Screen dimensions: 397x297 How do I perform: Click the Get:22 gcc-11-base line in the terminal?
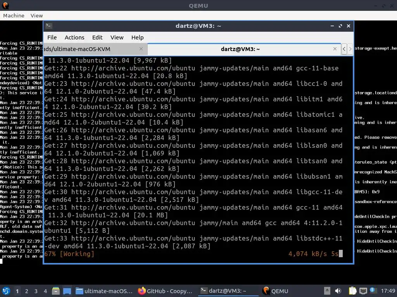[193, 72]
